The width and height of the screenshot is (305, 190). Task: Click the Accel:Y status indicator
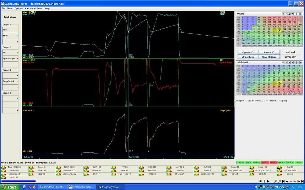pos(273,162)
